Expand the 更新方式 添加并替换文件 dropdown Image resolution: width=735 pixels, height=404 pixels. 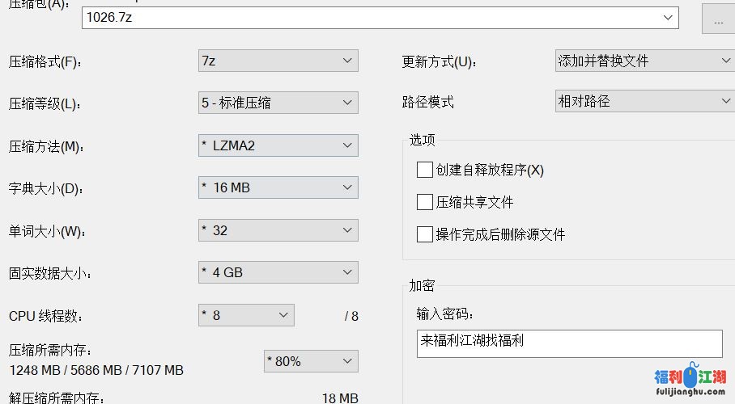(x=725, y=61)
